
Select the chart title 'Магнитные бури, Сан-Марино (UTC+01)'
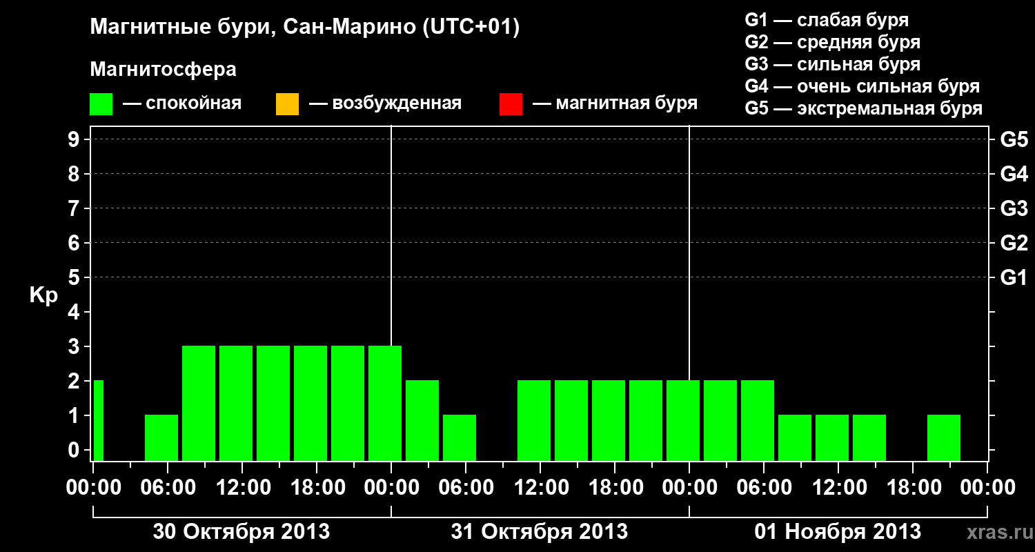(x=304, y=28)
